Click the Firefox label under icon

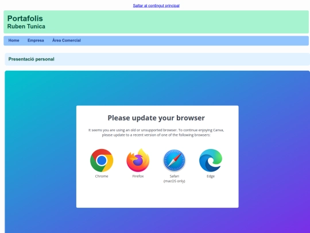pyautogui.click(x=138, y=176)
